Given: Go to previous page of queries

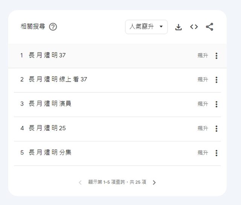Looking at the screenshot, I should pyautogui.click(x=80, y=182).
